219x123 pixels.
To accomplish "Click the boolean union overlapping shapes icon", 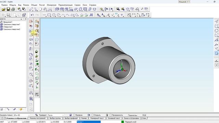I will coord(31,55).
